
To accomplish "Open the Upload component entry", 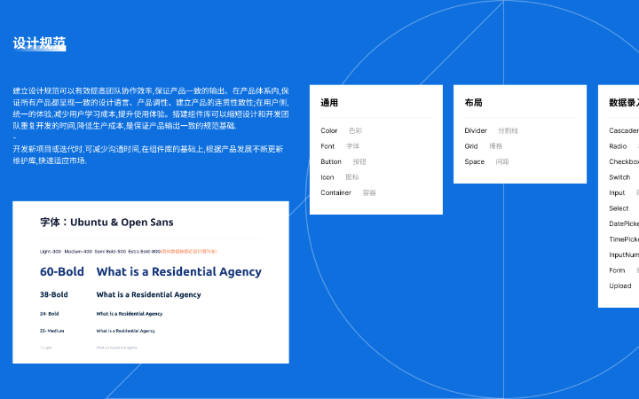I will 620,286.
